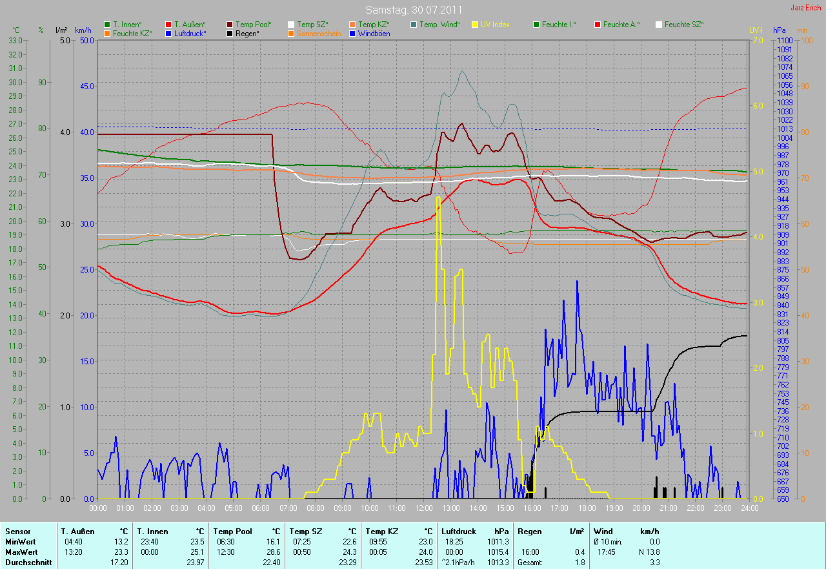Image resolution: width=826 pixels, height=569 pixels.
Task: Click the Sonnenschein legend label
Action: click(x=319, y=33)
